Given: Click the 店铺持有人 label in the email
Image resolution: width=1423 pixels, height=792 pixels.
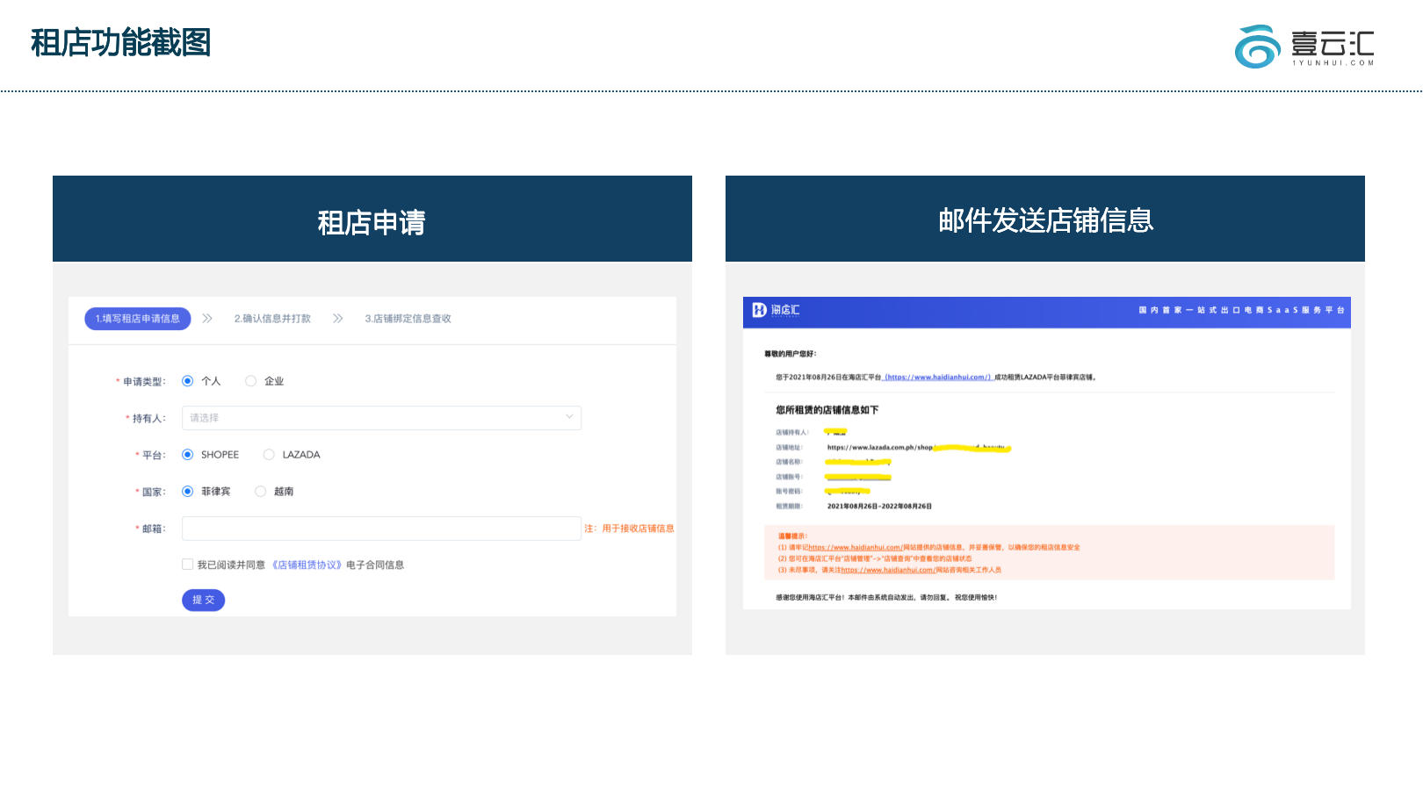Looking at the screenshot, I should tap(791, 433).
